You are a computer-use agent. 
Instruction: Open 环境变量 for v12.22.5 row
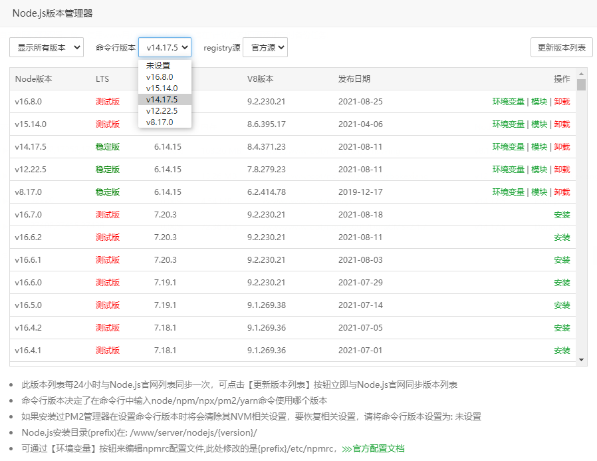click(509, 170)
